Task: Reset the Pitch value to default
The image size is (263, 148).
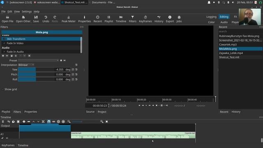Action: point(76,74)
